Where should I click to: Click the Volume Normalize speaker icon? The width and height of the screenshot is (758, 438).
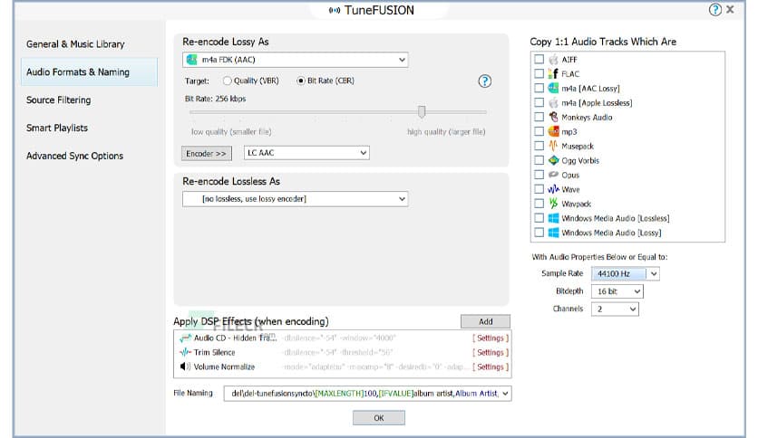point(185,367)
